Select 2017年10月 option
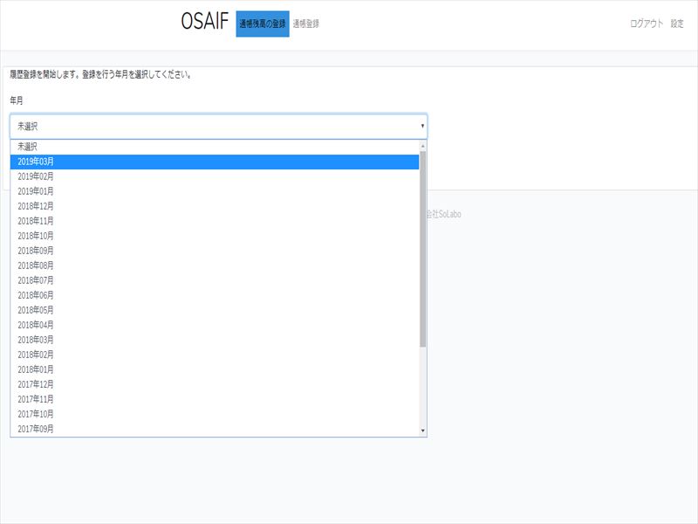 point(215,414)
